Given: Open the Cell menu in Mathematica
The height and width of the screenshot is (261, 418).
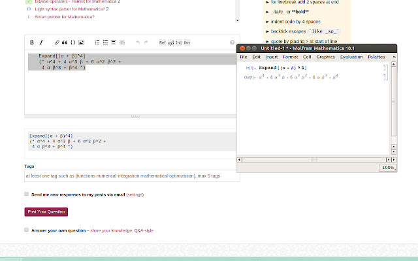Looking at the screenshot, I should [307, 57].
